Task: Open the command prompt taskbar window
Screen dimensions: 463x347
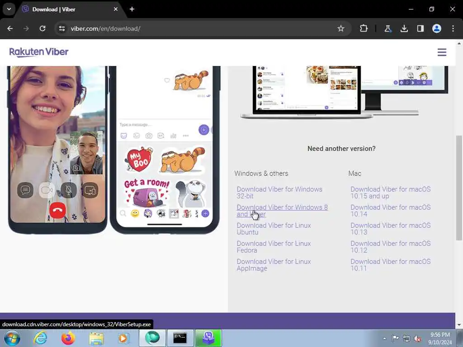Action: coord(180,338)
